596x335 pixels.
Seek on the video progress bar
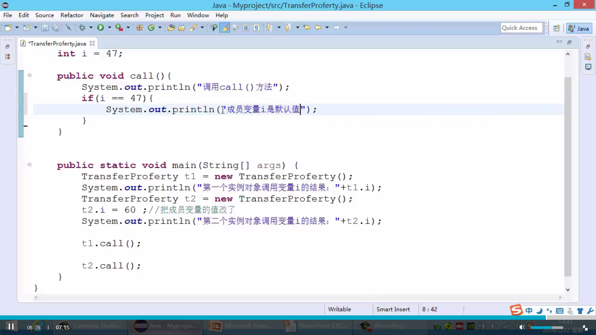point(298,318)
